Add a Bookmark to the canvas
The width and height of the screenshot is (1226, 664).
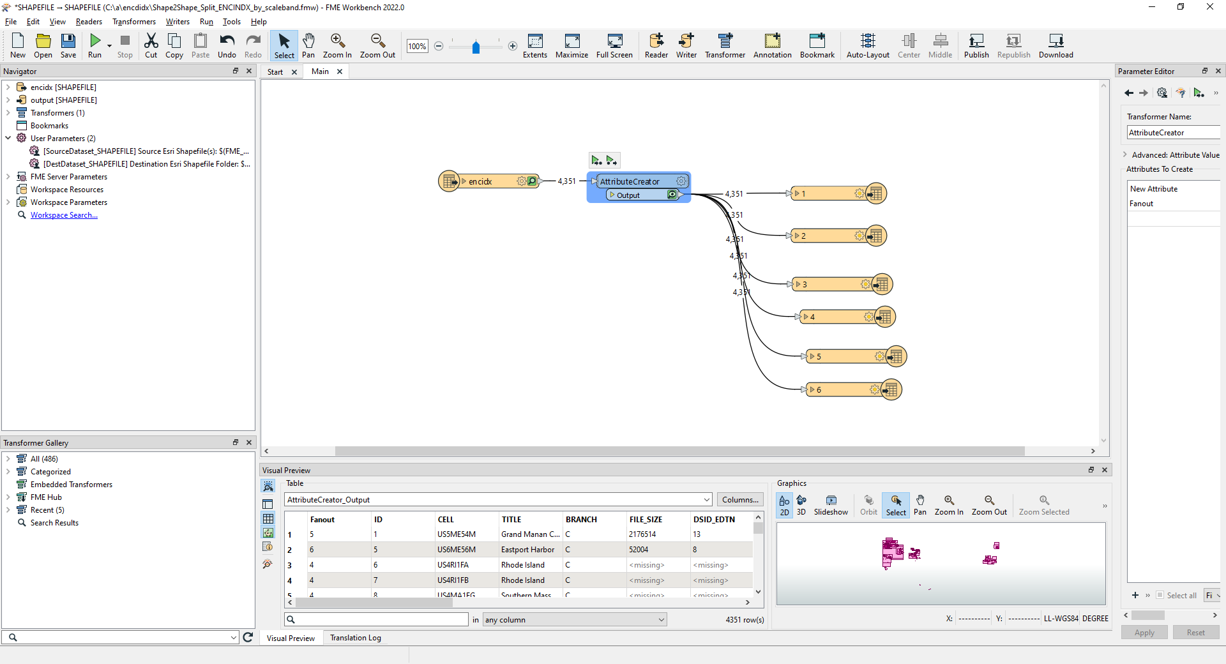coord(817,45)
